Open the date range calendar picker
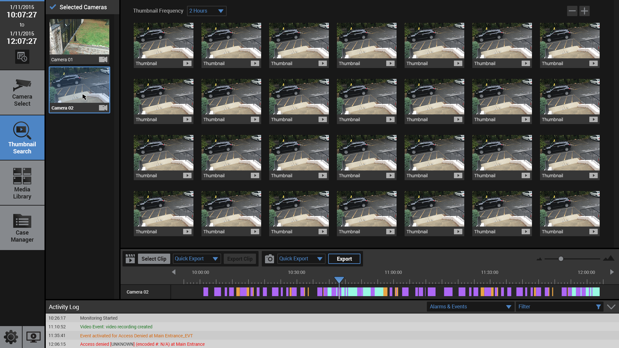The image size is (619, 348). pos(22,57)
